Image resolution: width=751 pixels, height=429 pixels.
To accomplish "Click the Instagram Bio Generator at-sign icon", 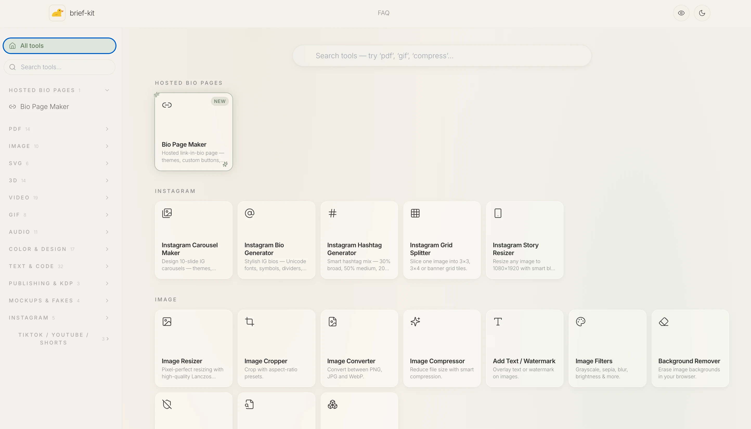I will pyautogui.click(x=250, y=213).
